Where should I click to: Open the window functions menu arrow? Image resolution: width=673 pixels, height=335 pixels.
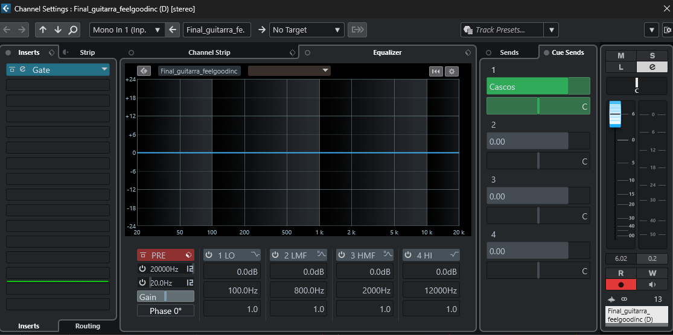pyautogui.click(x=651, y=30)
